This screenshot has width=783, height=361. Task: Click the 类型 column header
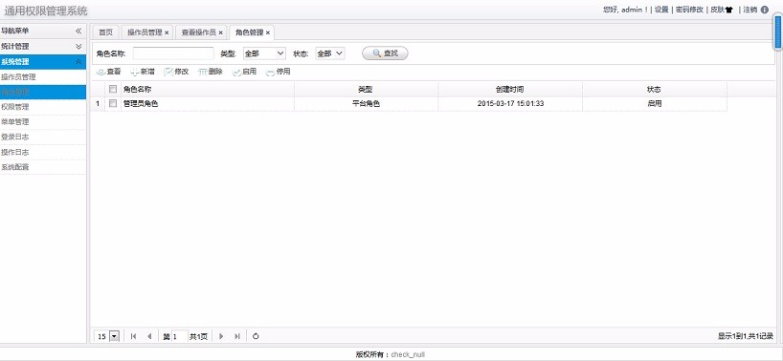366,89
